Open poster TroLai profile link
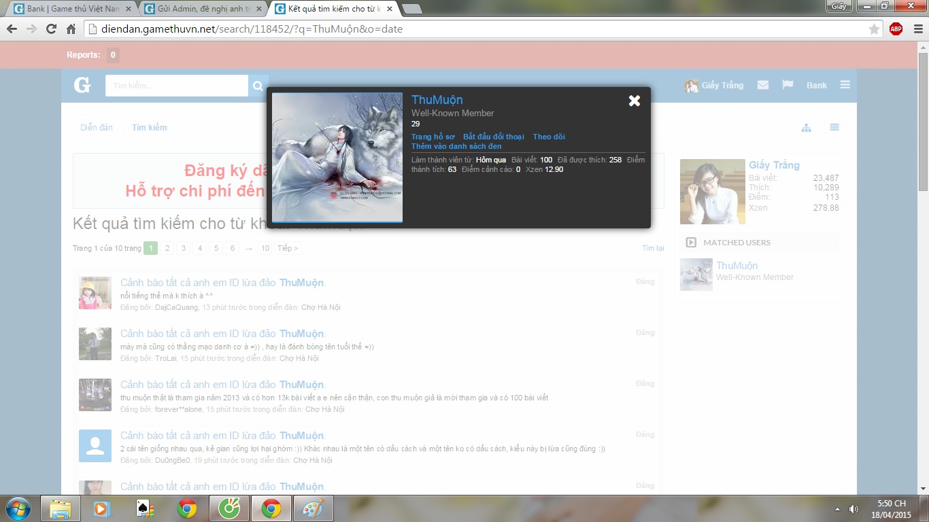Image resolution: width=929 pixels, height=522 pixels. click(x=165, y=358)
